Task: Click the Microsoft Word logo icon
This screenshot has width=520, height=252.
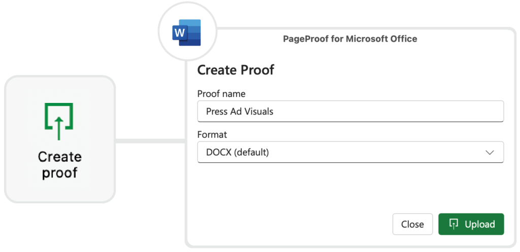Action: (x=187, y=33)
